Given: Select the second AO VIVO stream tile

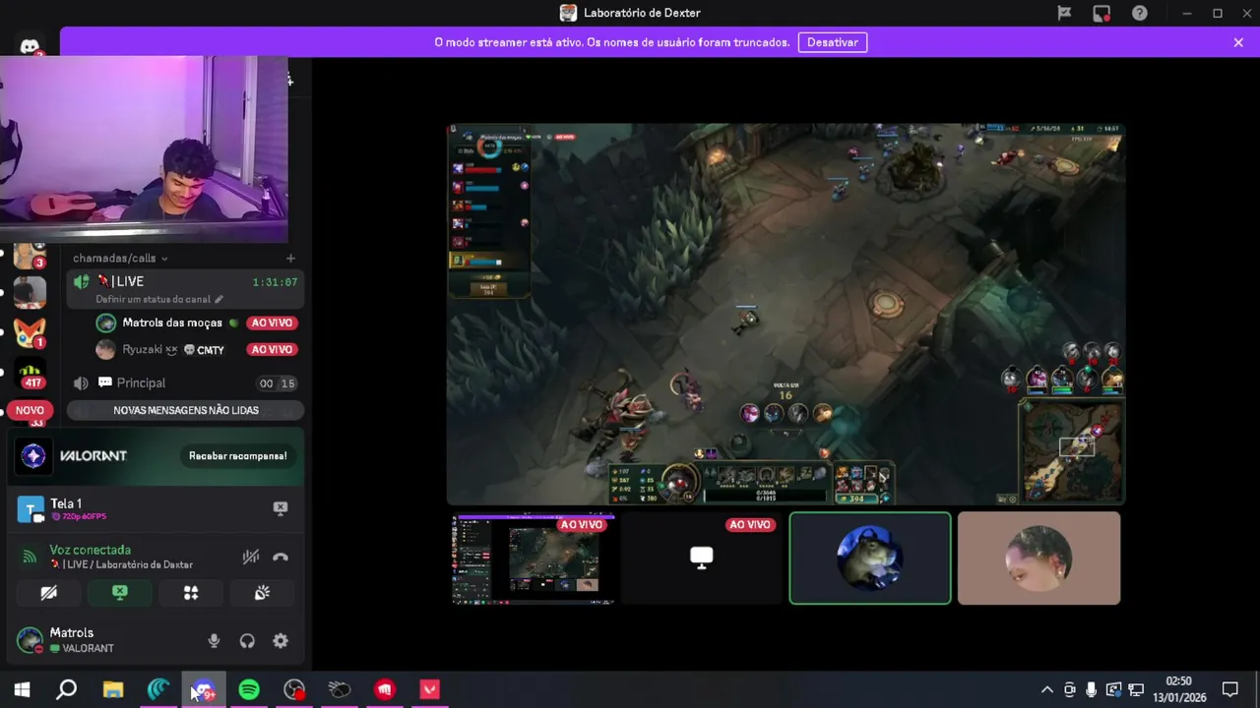Looking at the screenshot, I should [702, 558].
